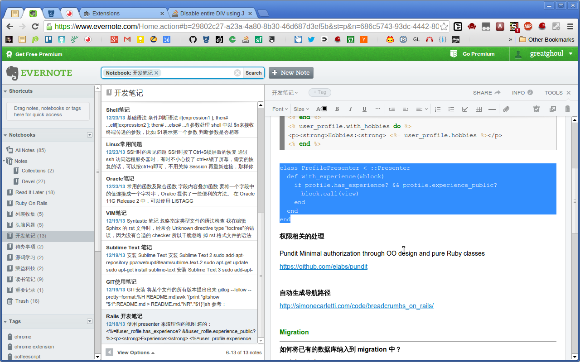Close the TOOLS bar
The height and width of the screenshot is (362, 580).
coord(568,93)
